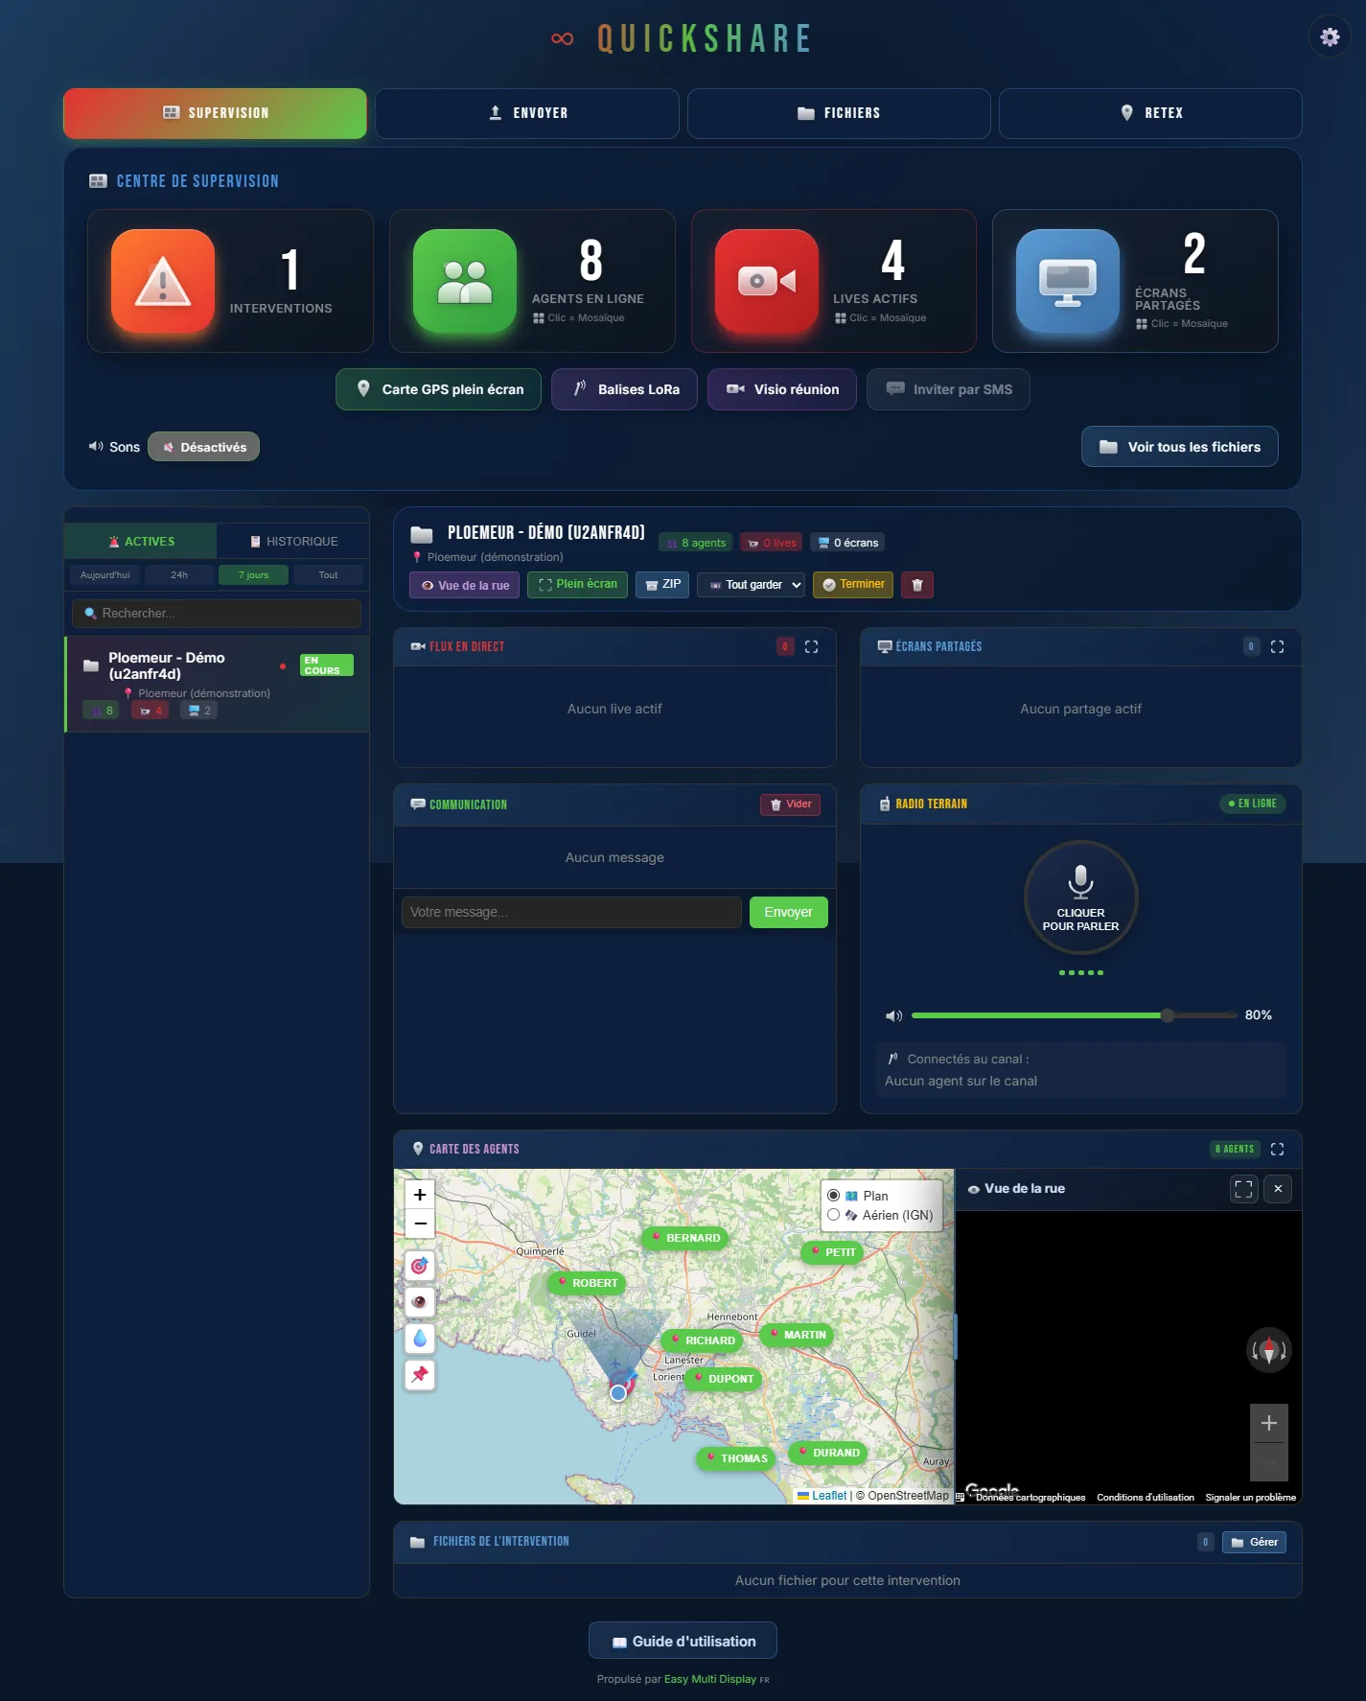Click the Rechercher search field

point(217,614)
